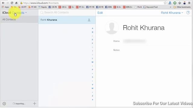Focus the Search All Contacts field
Screen dimensions: 193x108
(x=67, y=12)
